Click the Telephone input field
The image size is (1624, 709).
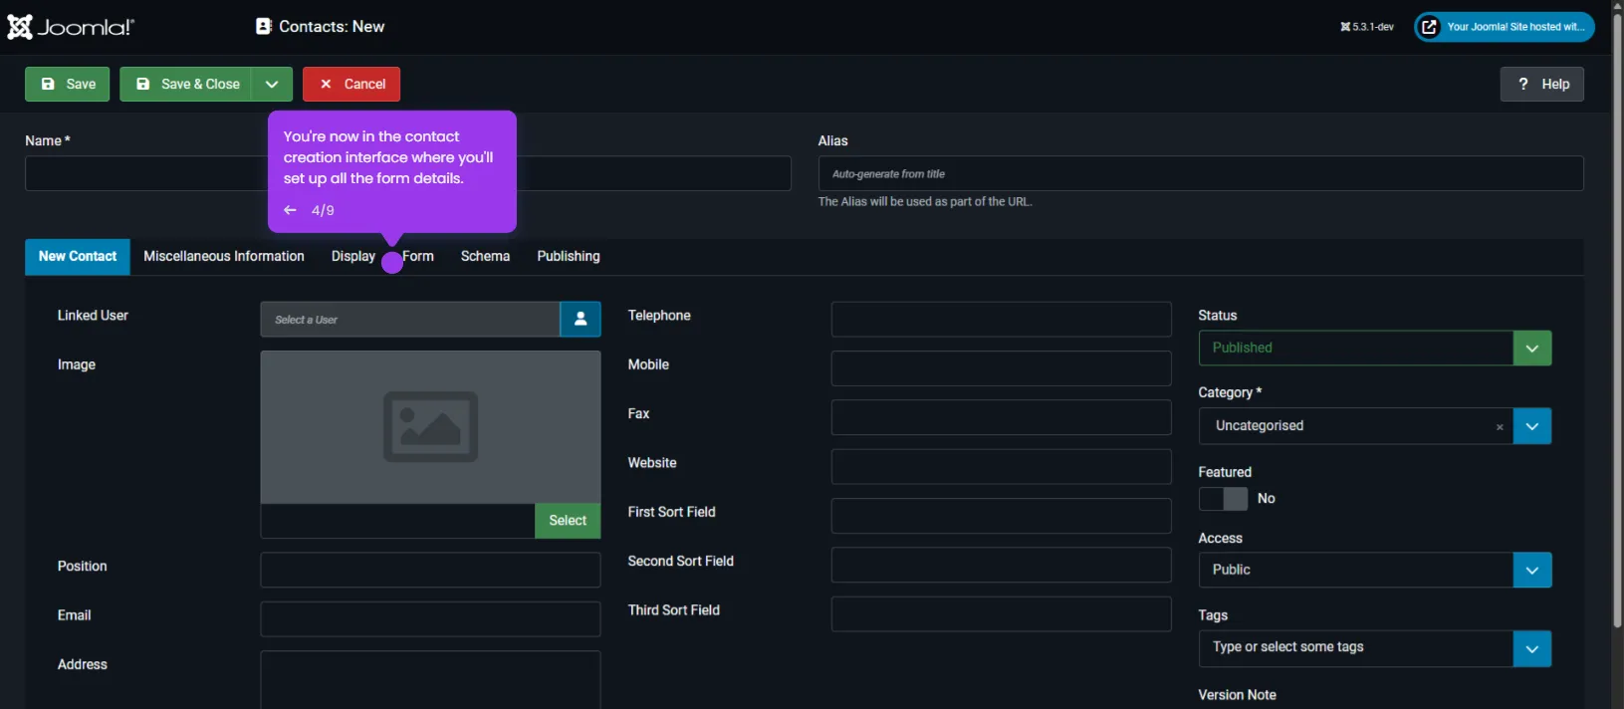click(1002, 320)
